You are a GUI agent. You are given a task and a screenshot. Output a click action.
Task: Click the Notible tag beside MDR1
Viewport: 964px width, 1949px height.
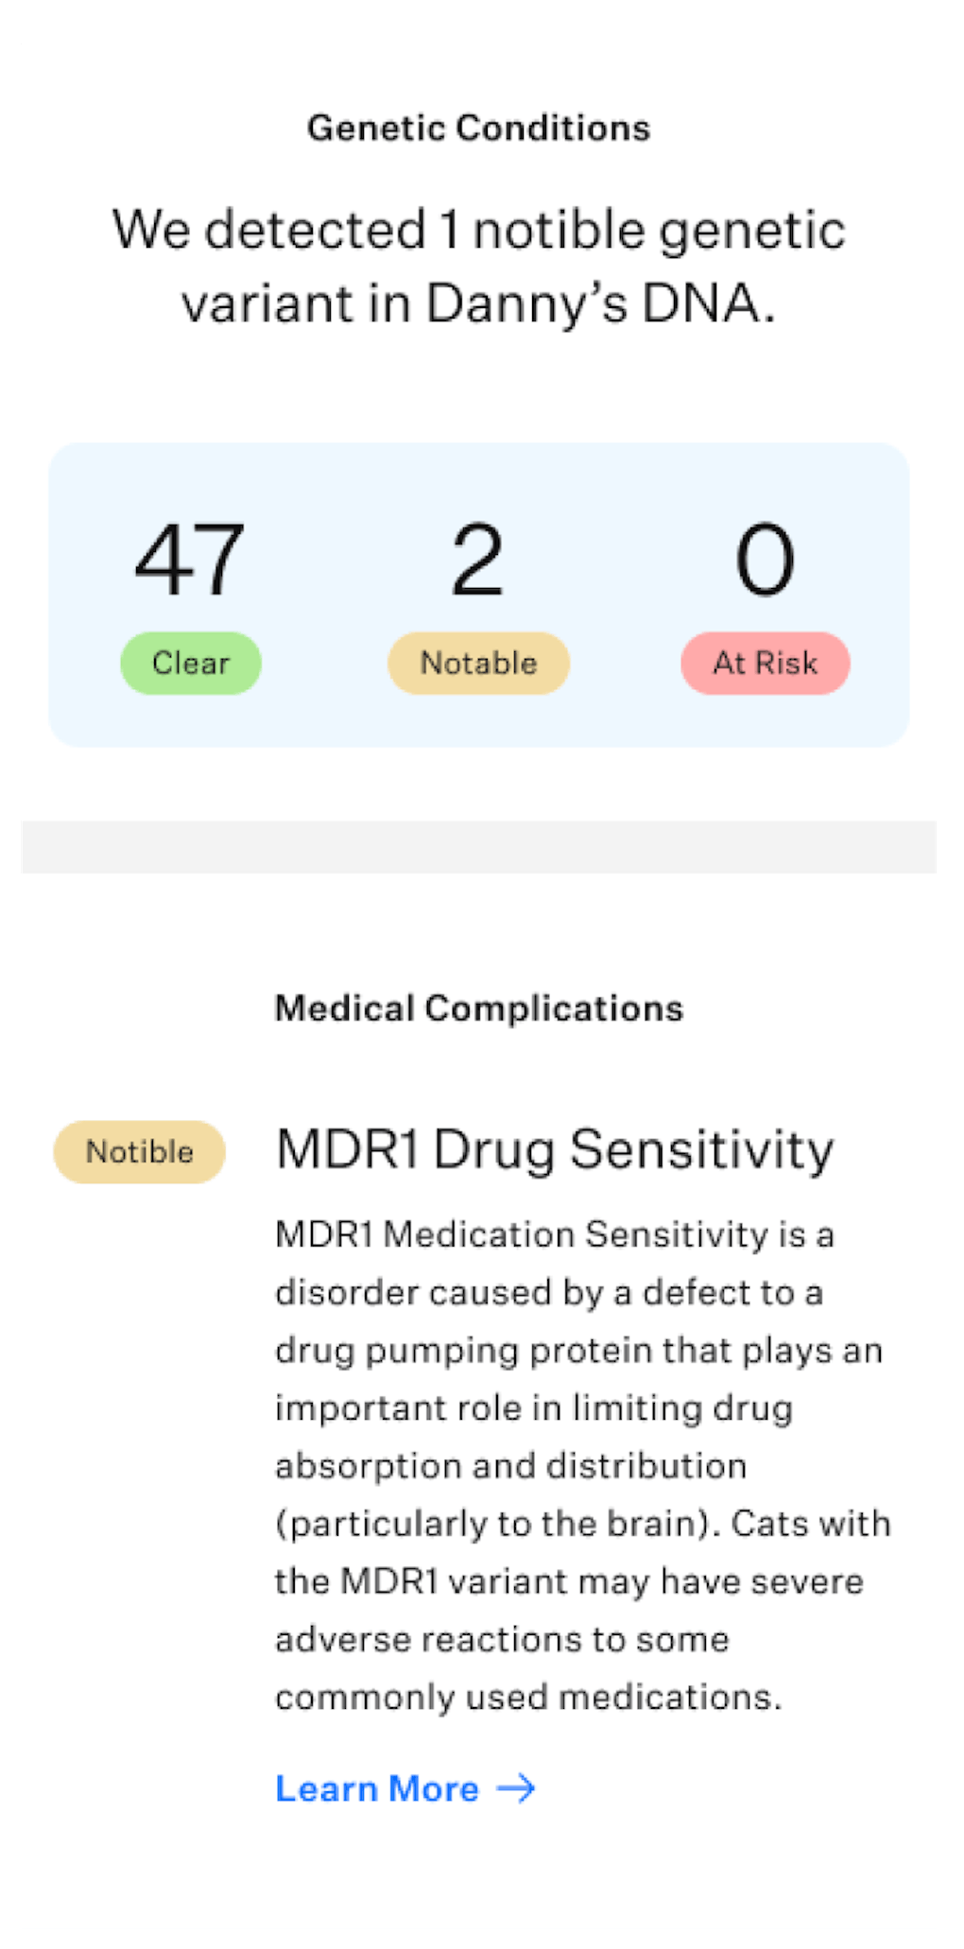pos(140,1151)
